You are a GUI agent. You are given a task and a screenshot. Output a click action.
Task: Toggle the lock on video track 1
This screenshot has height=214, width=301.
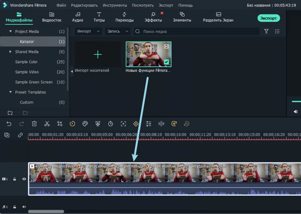pos(15,179)
